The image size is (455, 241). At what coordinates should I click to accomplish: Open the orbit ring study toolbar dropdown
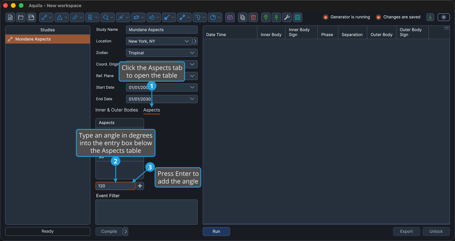(138, 17)
